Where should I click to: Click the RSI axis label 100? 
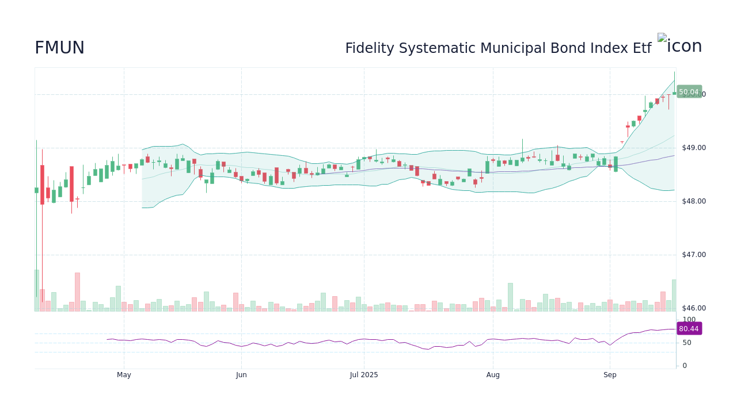point(689,320)
